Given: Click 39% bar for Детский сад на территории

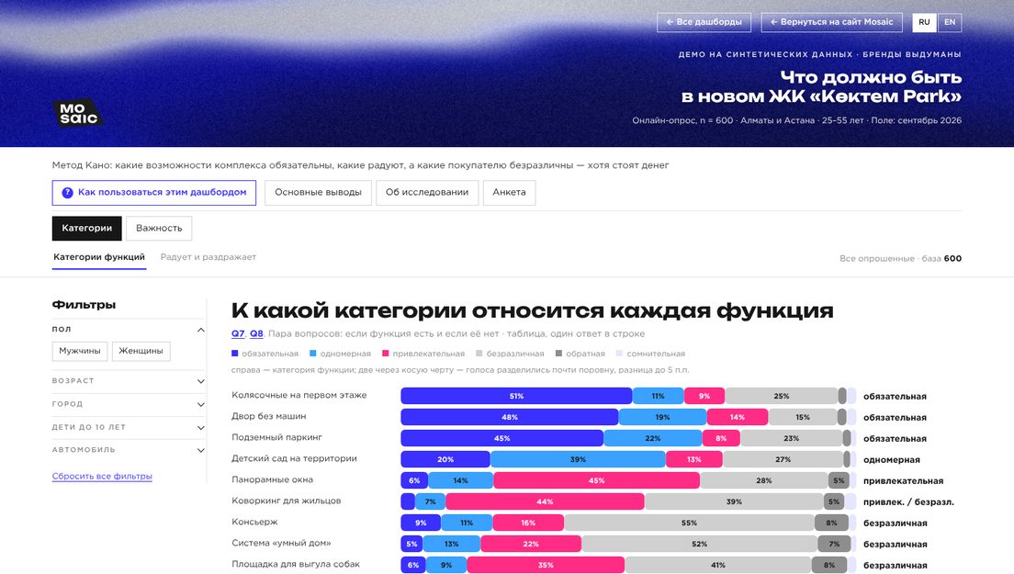Looking at the screenshot, I should coord(578,459).
